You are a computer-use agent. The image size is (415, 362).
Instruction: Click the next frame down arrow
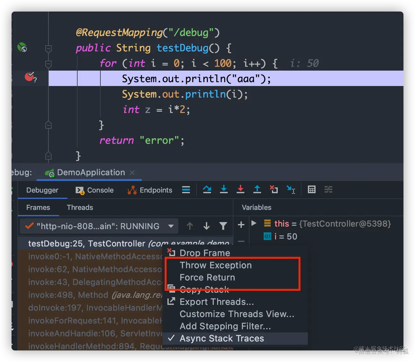(x=207, y=226)
